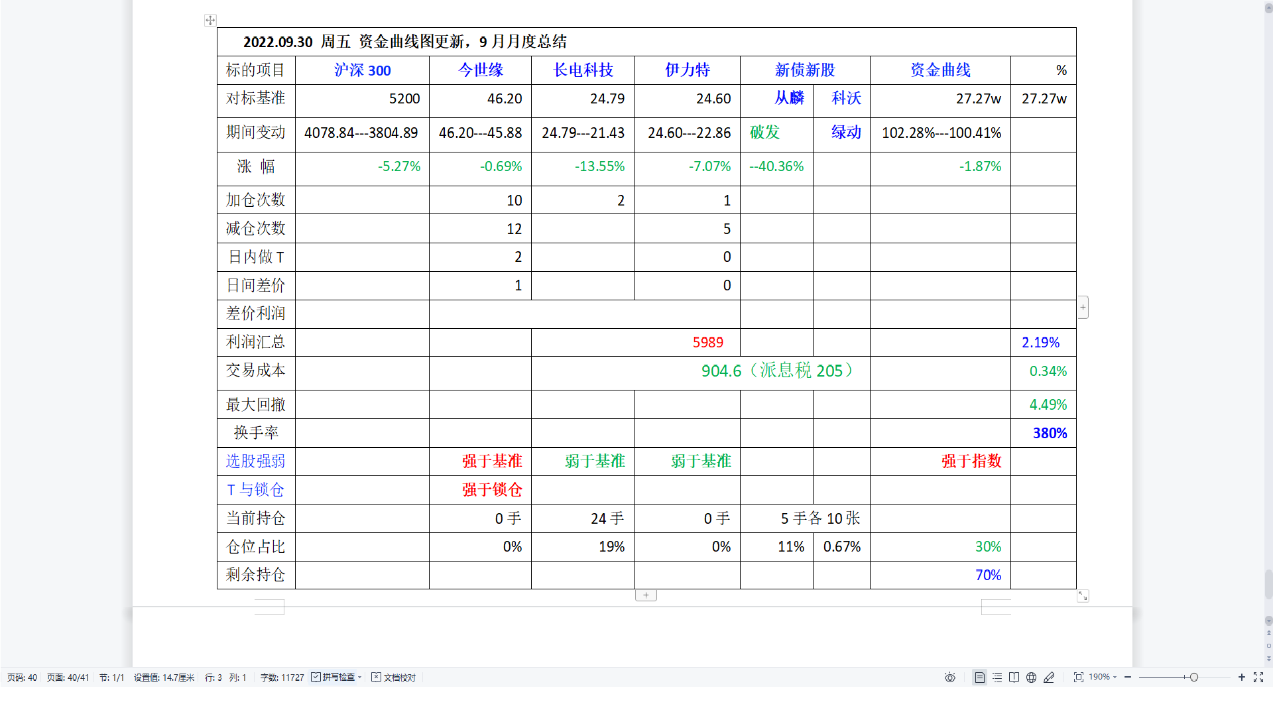Viewport: 1273px width, 716px height.
Task: Click the eye protection mode icon
Action: tap(949, 678)
